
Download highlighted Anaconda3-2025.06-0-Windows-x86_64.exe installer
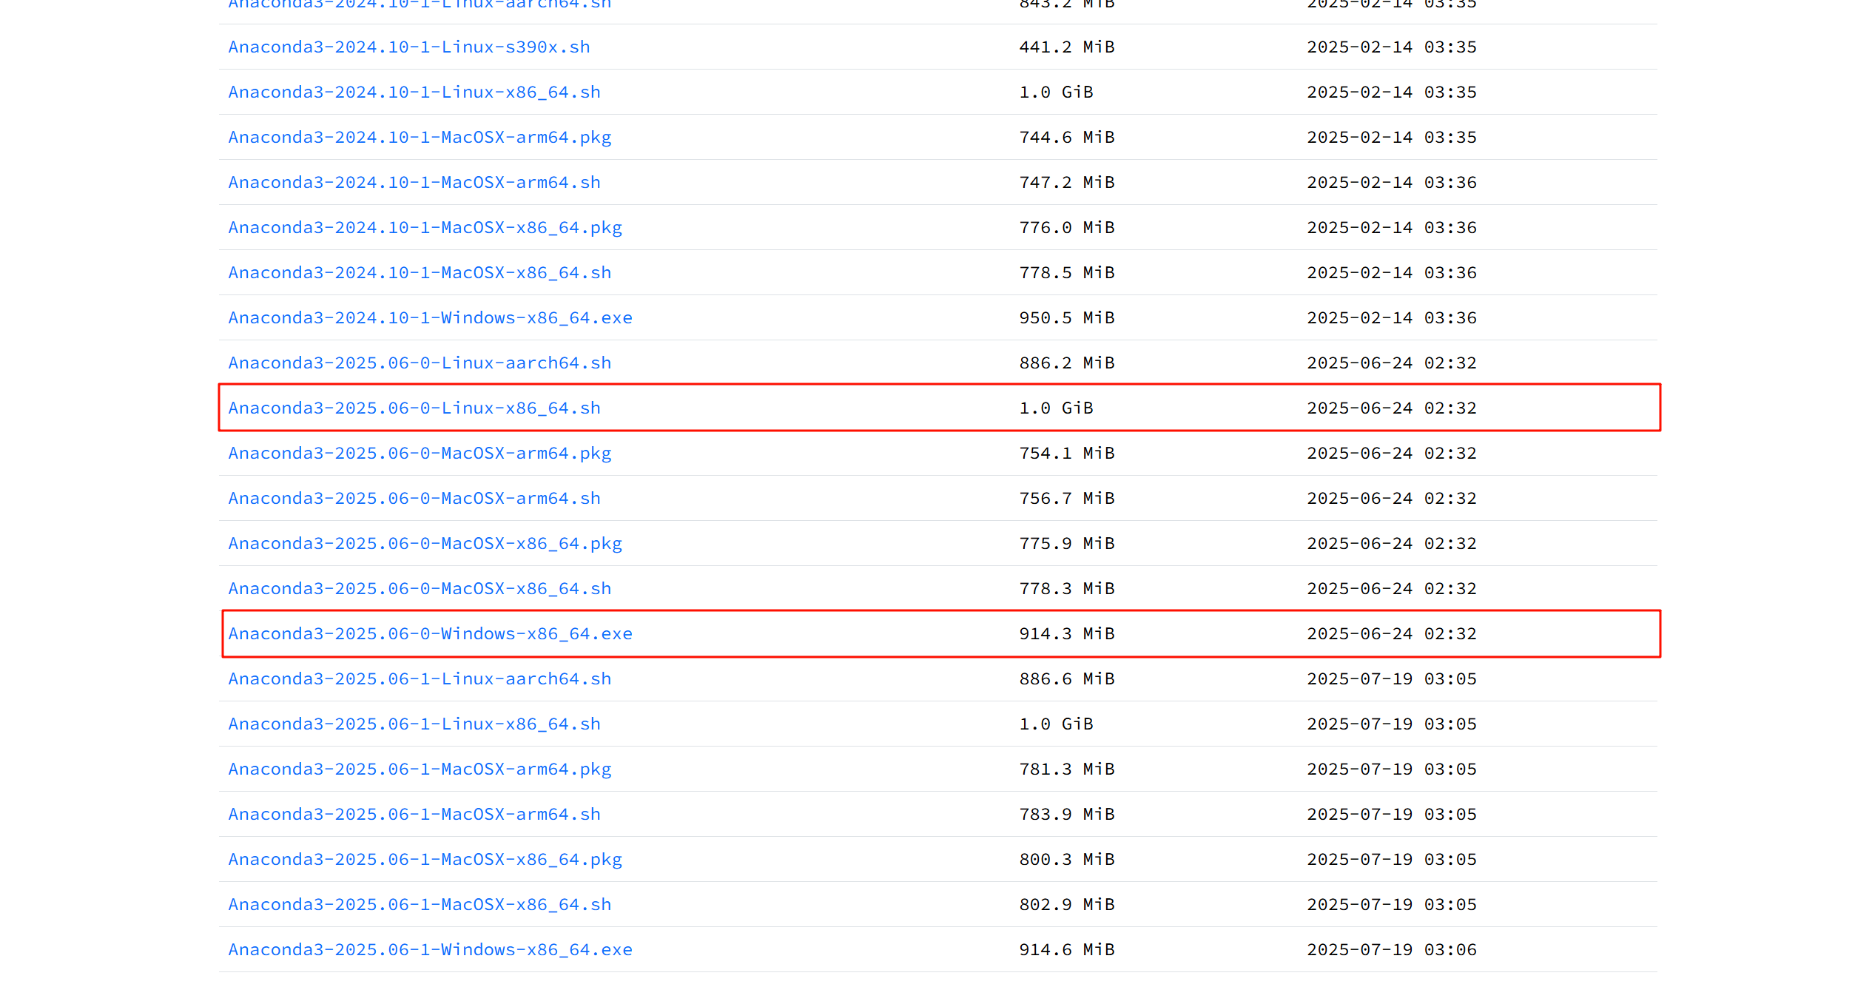coord(430,634)
